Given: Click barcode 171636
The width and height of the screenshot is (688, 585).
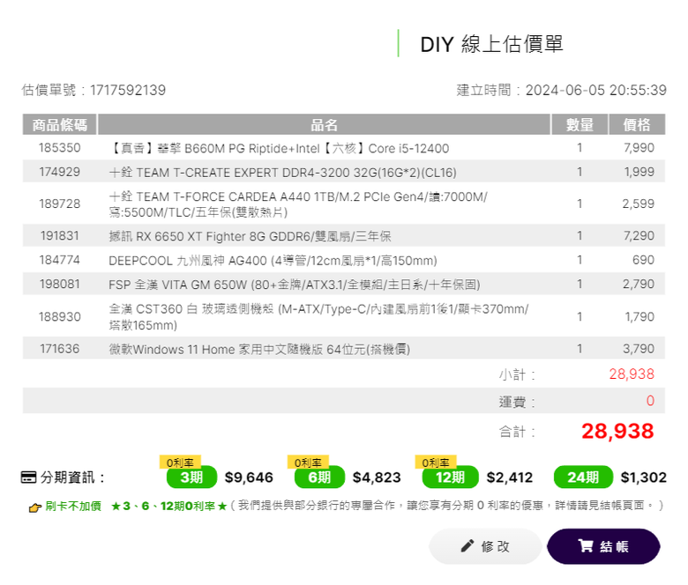Looking at the screenshot, I should (60, 349).
